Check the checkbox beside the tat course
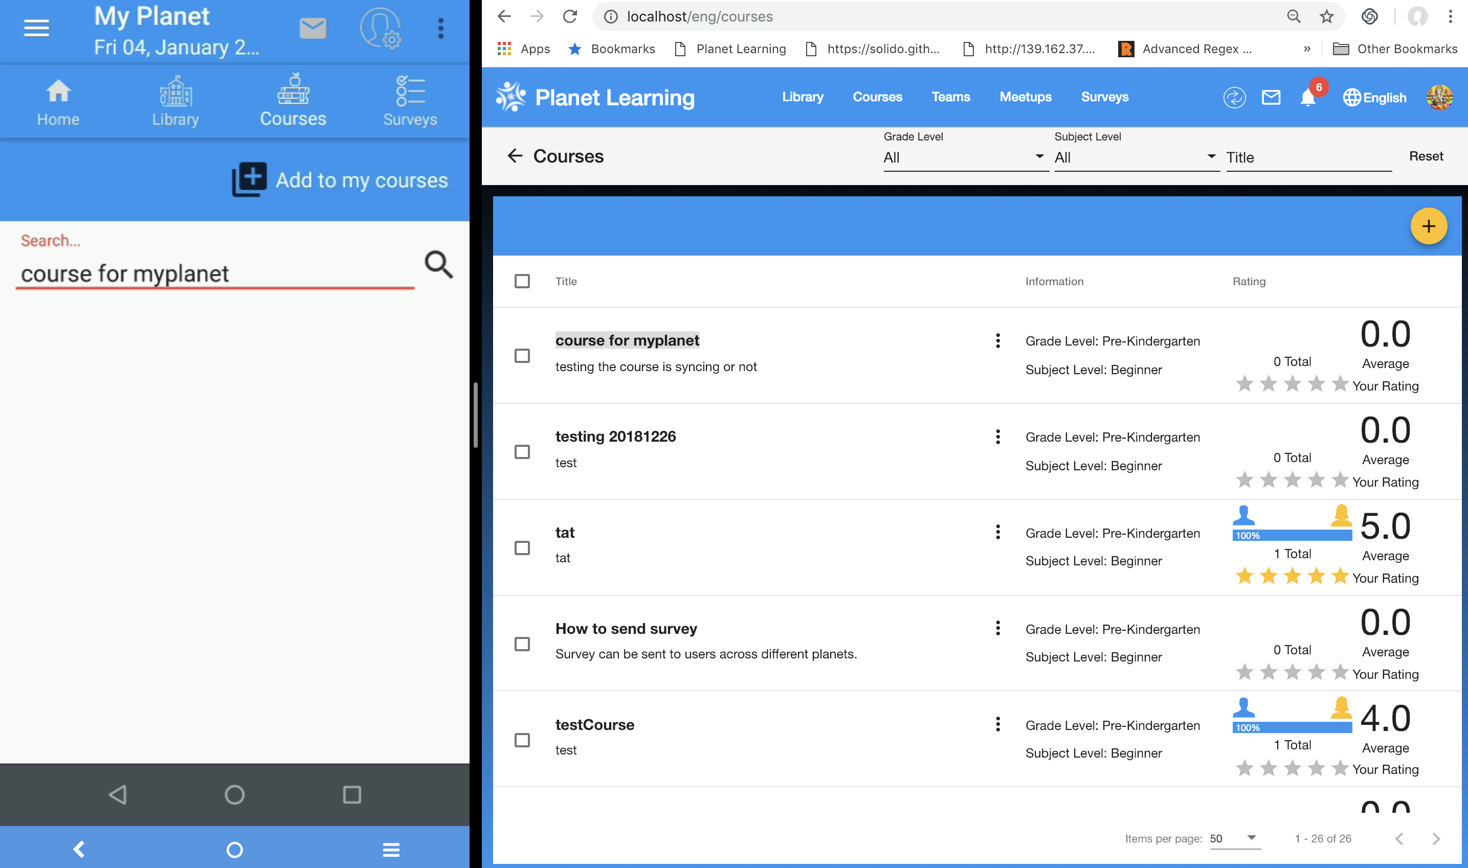 521,547
